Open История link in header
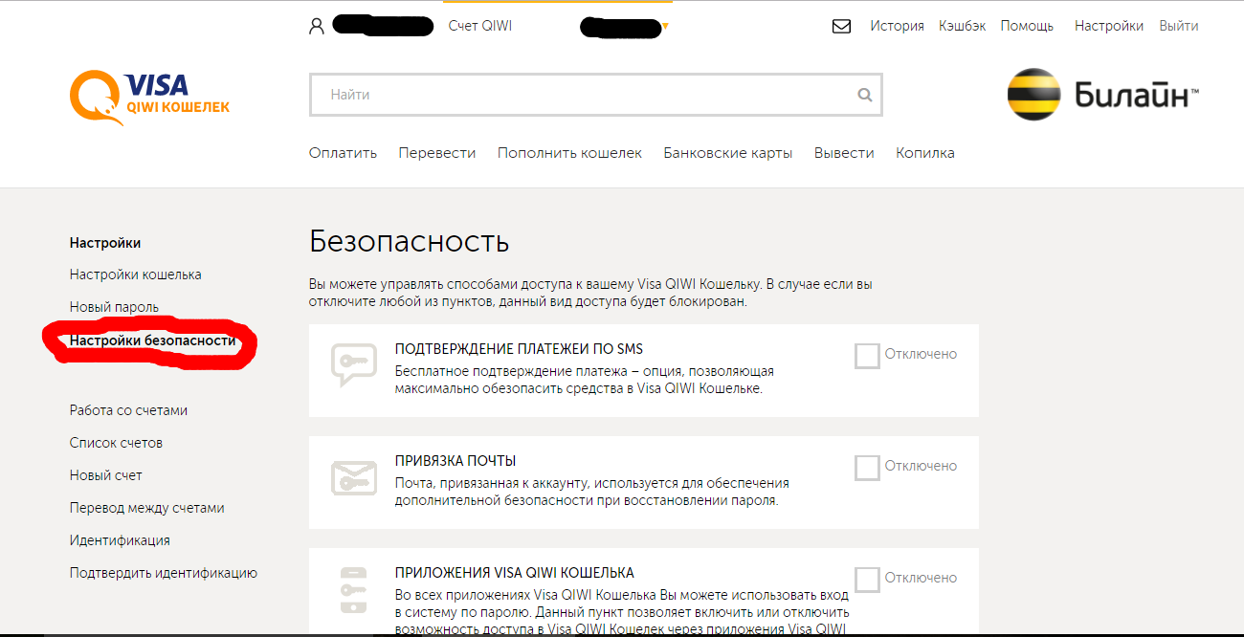Viewport: 1244px width, 637px height. (x=897, y=27)
